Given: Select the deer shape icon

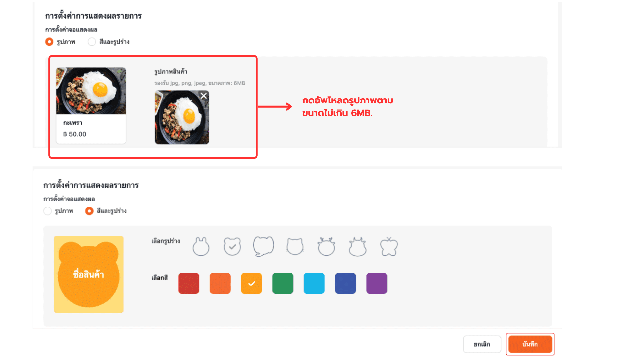Looking at the screenshot, I should (326, 247).
